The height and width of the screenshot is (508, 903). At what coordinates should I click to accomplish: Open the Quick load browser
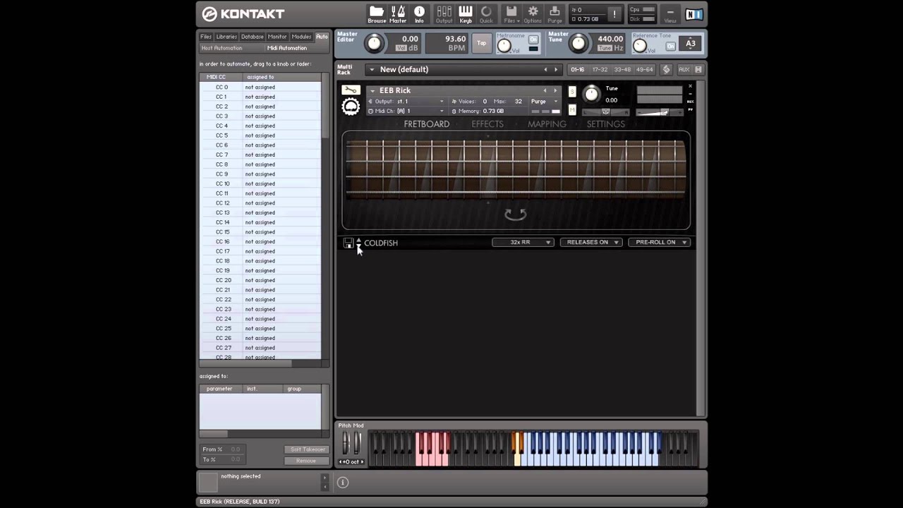(x=487, y=13)
